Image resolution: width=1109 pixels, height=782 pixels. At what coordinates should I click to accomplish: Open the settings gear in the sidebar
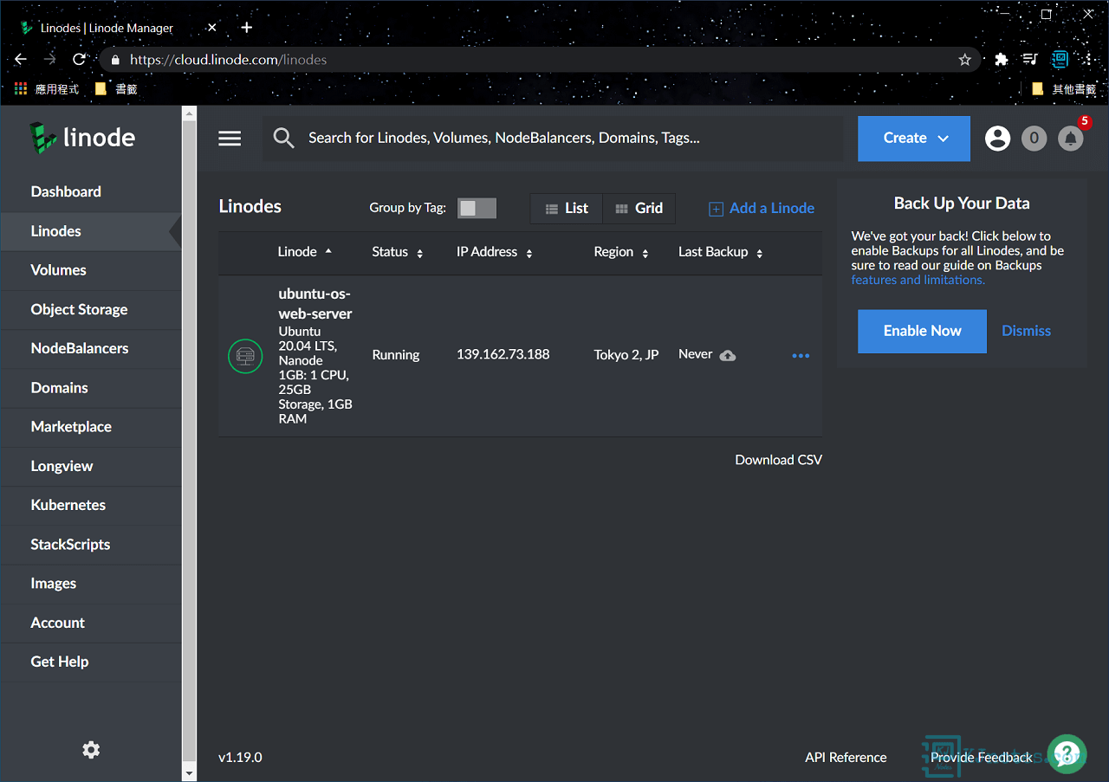[x=91, y=750]
